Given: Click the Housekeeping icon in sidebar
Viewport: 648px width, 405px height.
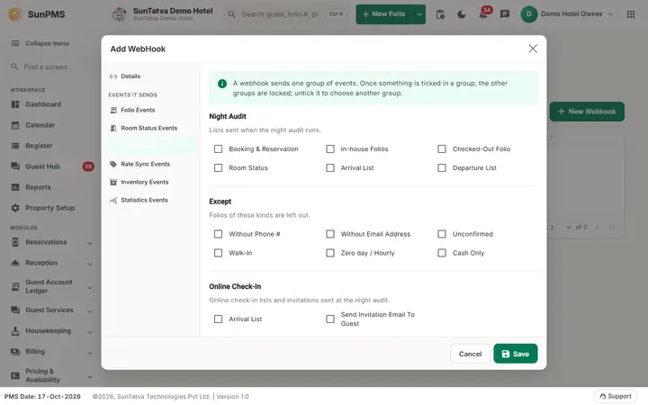Looking at the screenshot, I should point(15,330).
